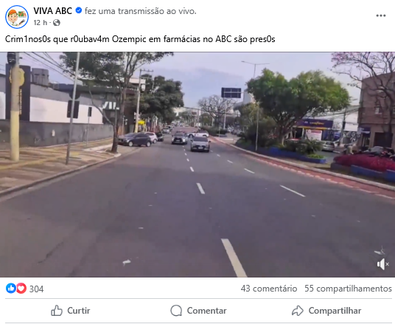Viewport: 395px width, 324px height.
Task: Click the Comentar speech bubble icon
Action: pos(176,311)
